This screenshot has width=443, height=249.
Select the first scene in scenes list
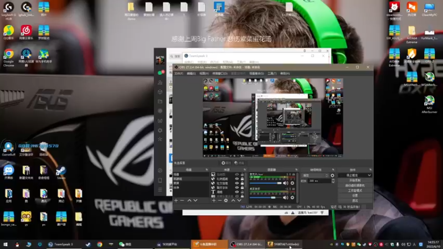pos(191,174)
